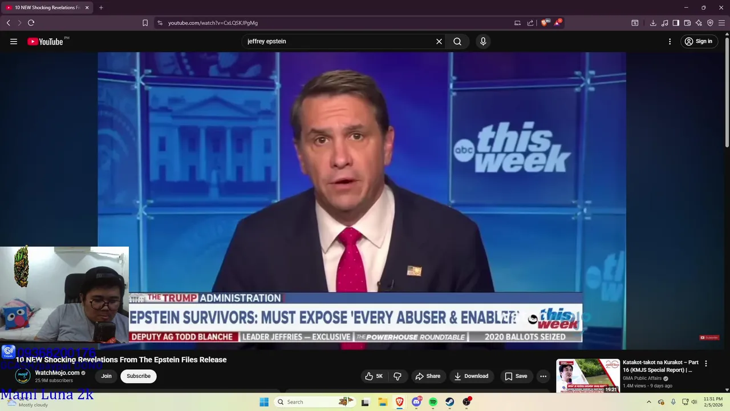730x411 pixels.
Task: Open Leo AI assistant icon
Action: tap(699, 23)
